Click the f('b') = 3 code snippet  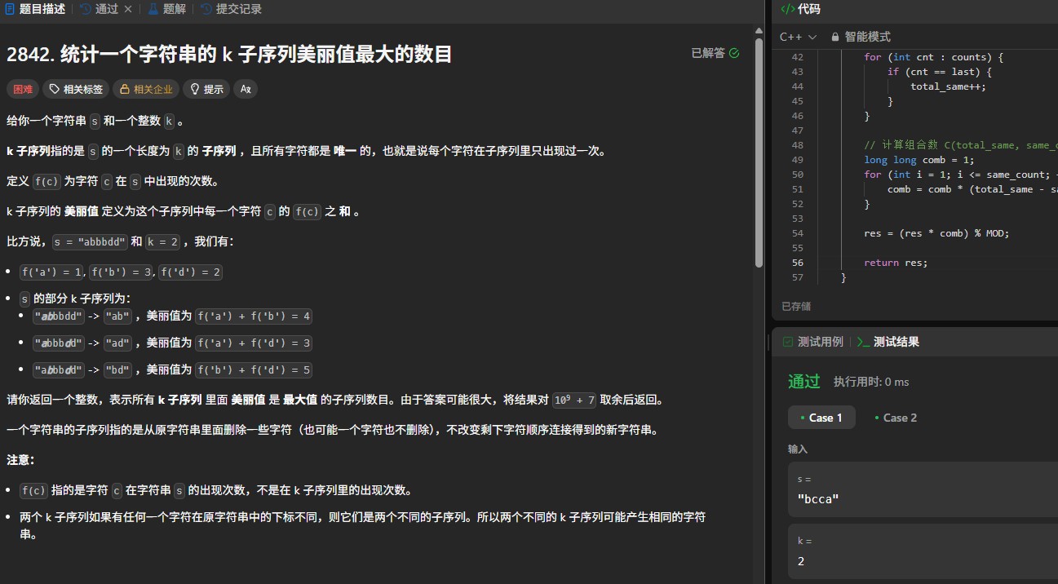coord(121,272)
